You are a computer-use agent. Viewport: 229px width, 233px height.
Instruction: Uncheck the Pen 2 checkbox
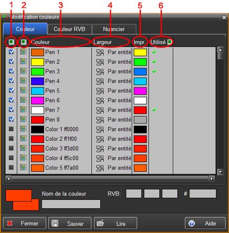point(12,61)
